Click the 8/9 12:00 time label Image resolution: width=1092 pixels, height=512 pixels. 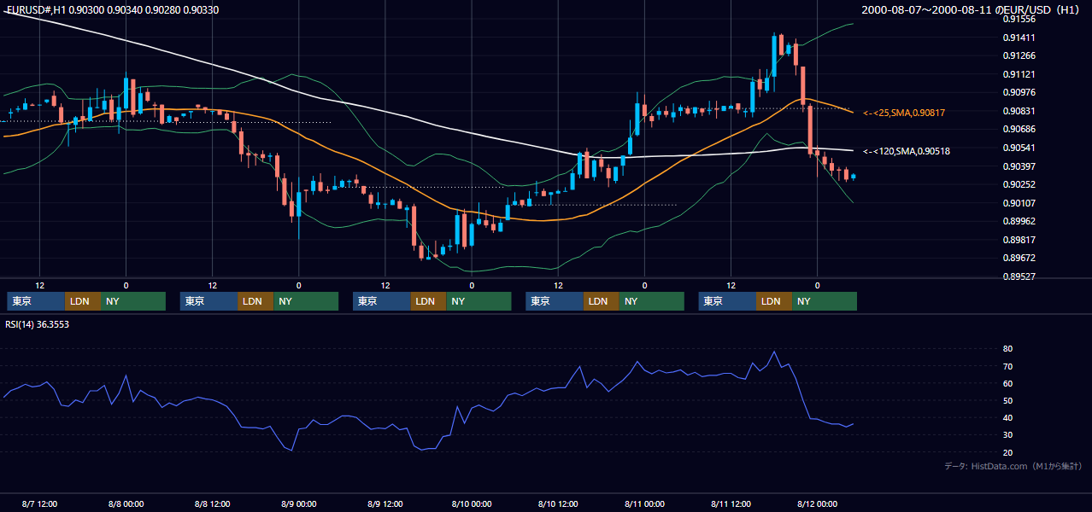[x=385, y=503]
